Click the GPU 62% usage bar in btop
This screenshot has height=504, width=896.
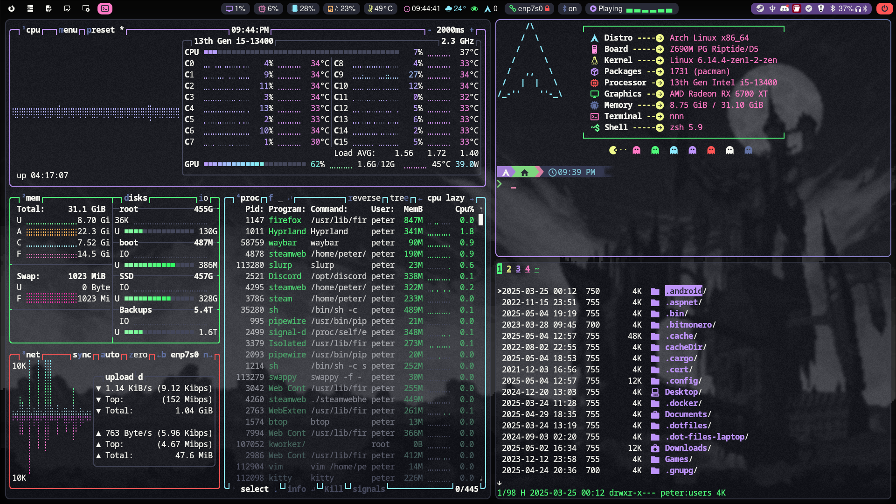pyautogui.click(x=255, y=164)
